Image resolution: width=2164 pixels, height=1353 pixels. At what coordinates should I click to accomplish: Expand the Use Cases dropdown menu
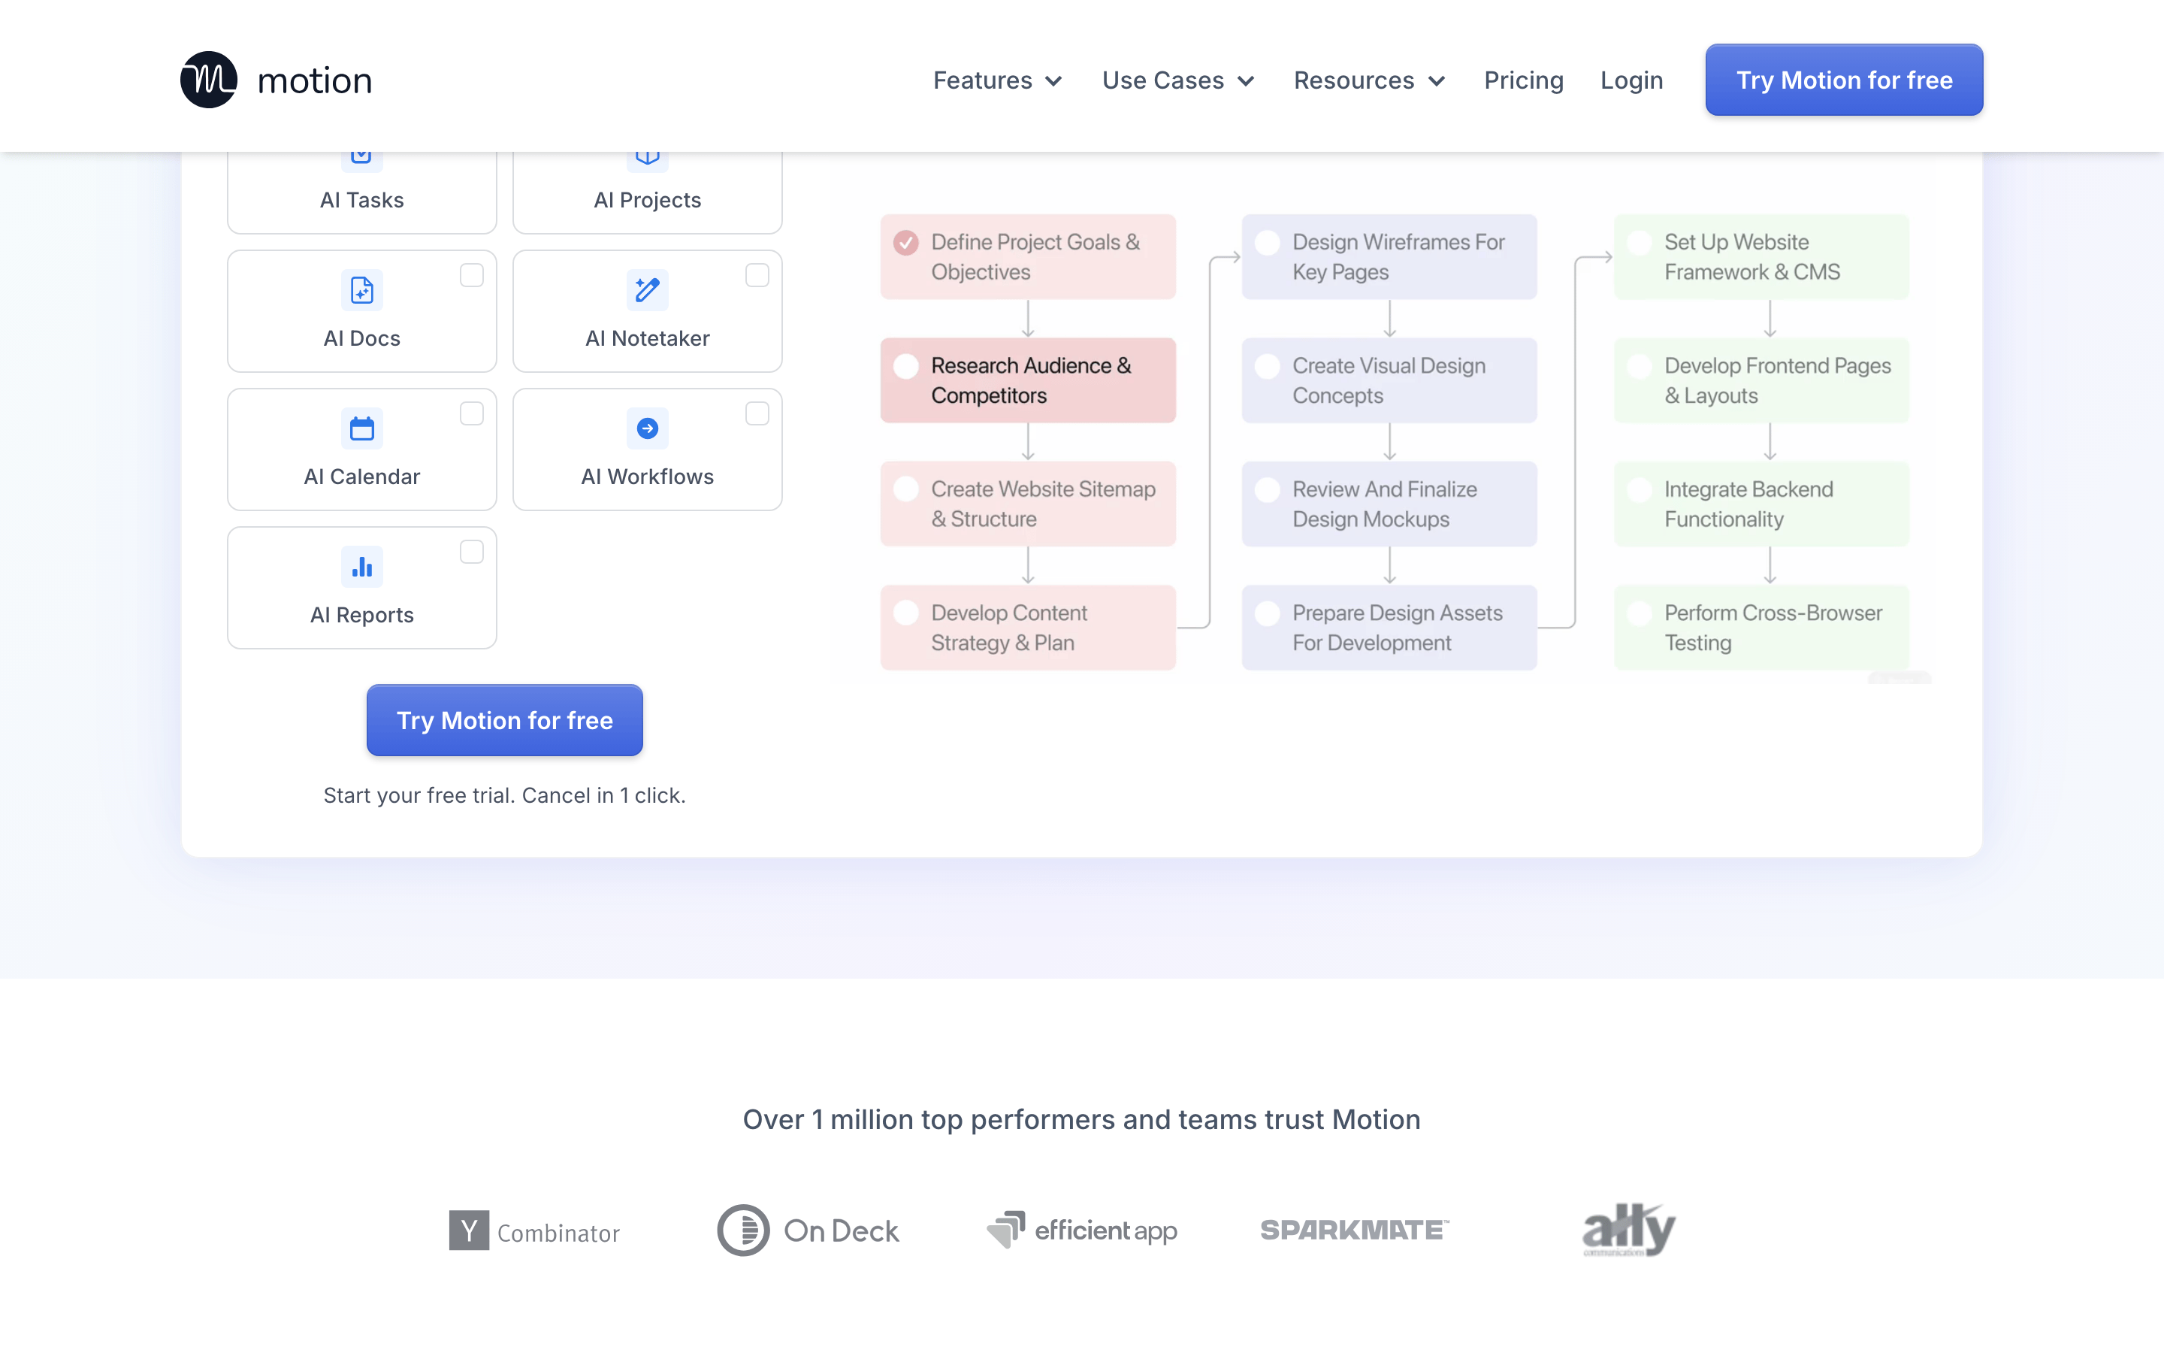1177,80
